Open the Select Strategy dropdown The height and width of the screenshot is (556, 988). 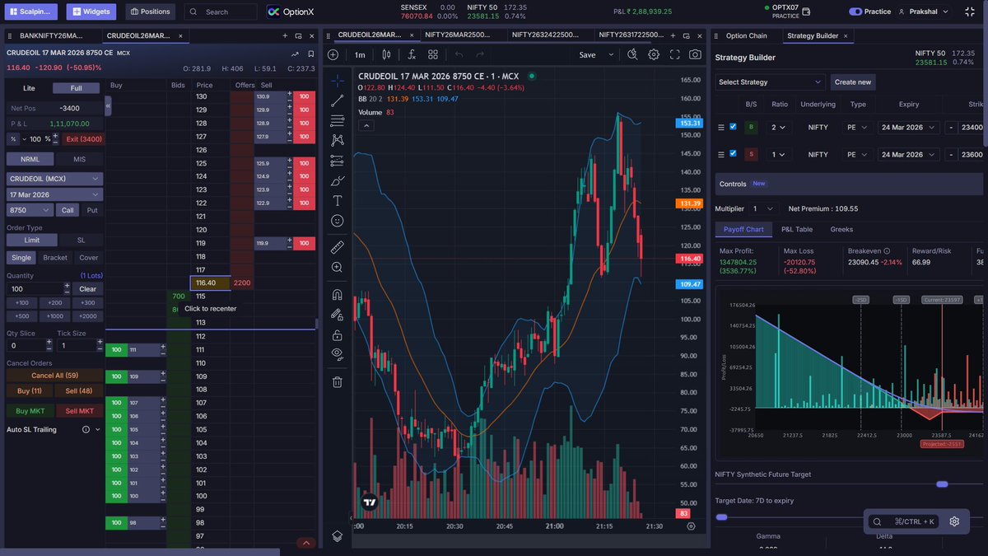(x=770, y=82)
